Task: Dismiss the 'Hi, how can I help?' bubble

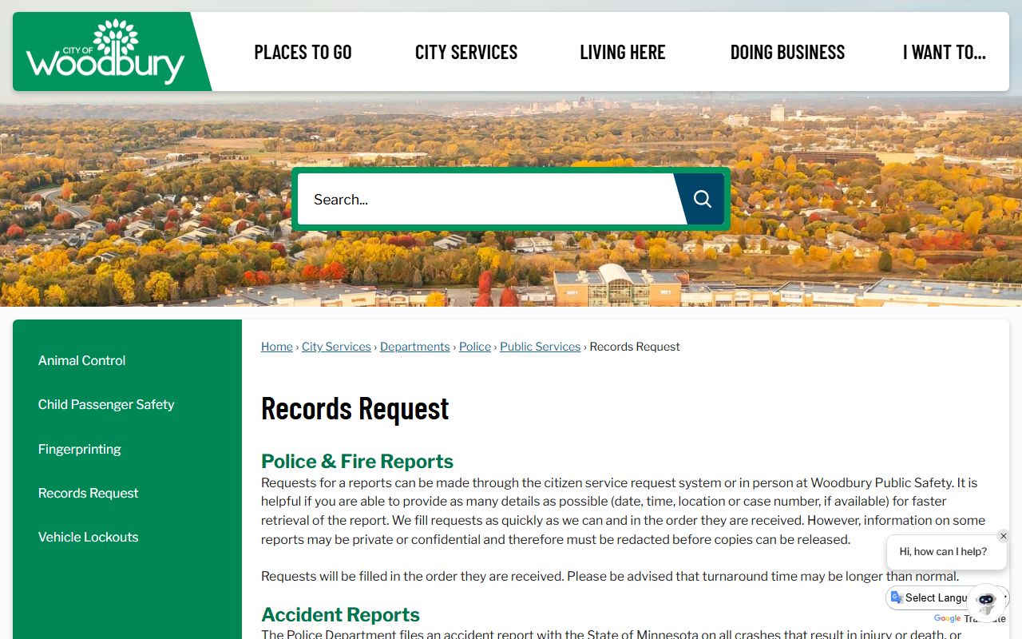Action: click(x=1004, y=536)
